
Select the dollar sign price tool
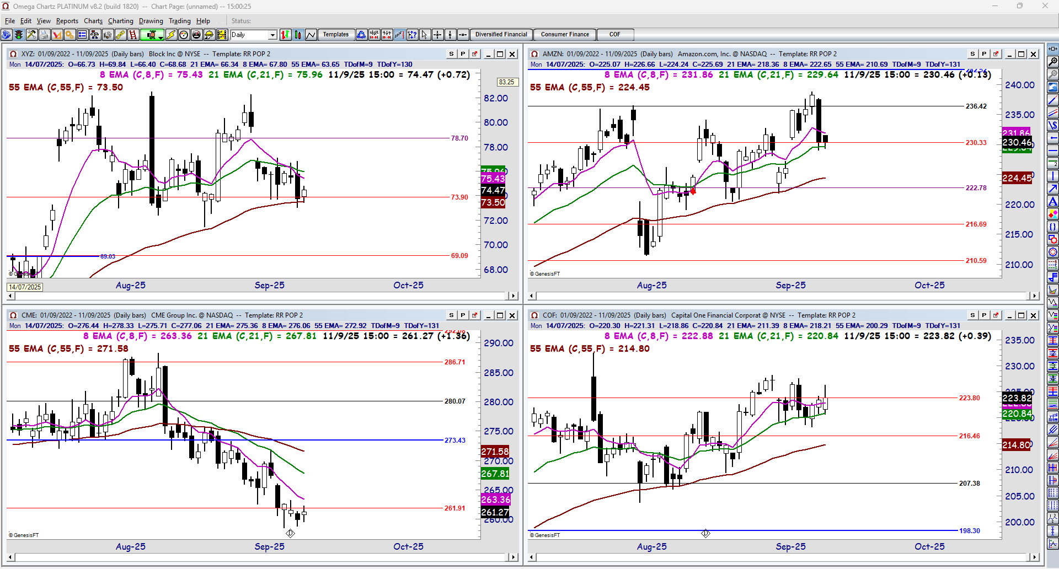pos(1052,125)
